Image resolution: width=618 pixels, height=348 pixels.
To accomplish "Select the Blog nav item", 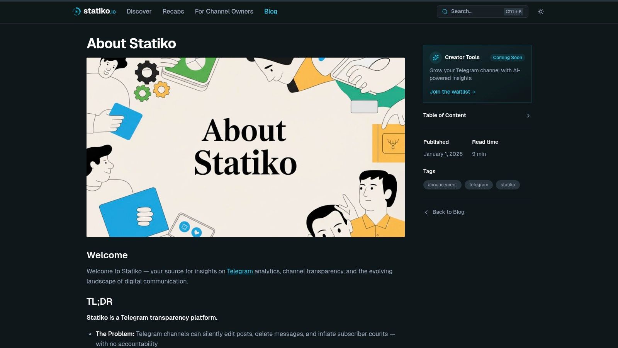I will [271, 12].
